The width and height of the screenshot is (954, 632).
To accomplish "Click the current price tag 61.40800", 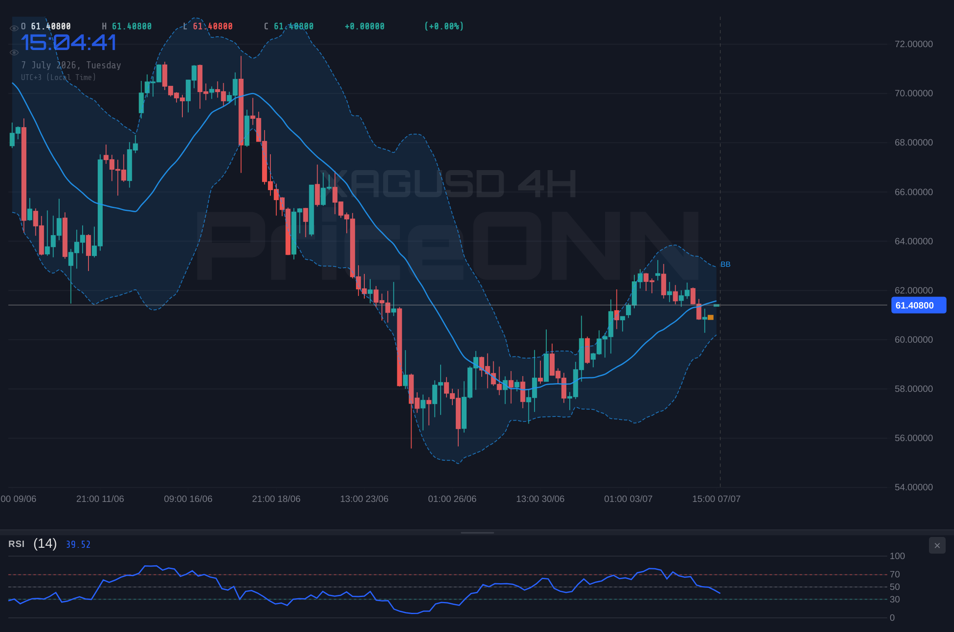I will (919, 305).
